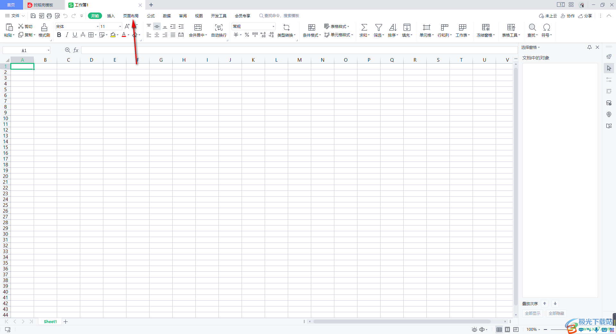Open the 页面布局 (Page Layout) ribbon tab

[x=131, y=16]
